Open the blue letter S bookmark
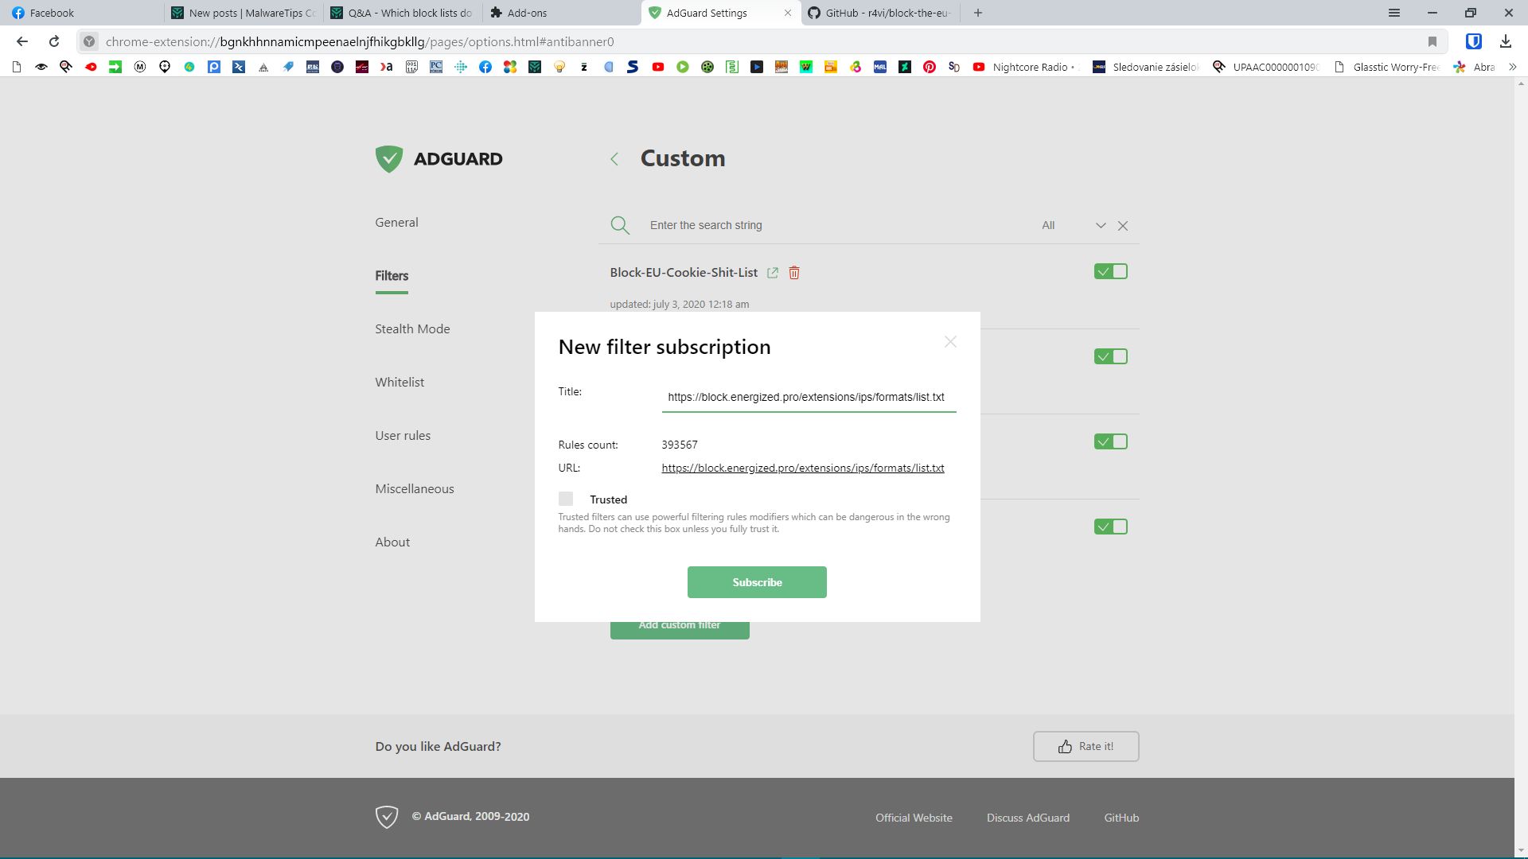Viewport: 1528px width, 859px height. point(633,67)
